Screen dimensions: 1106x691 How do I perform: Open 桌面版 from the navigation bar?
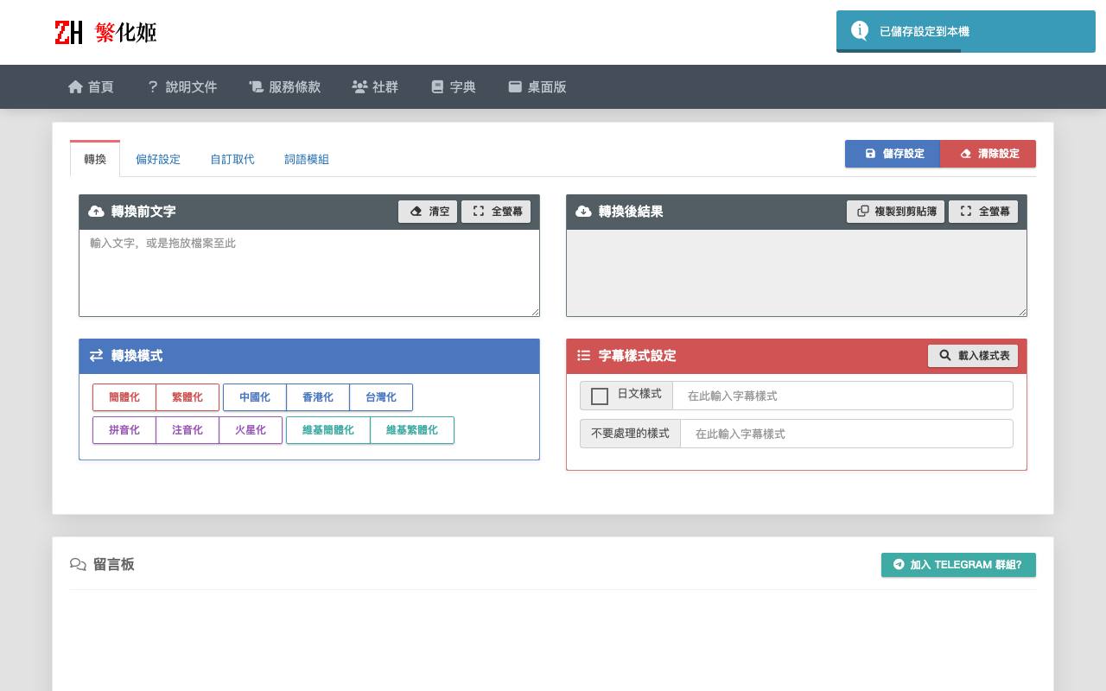537,86
